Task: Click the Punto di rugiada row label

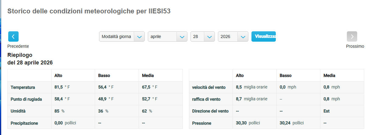Action: tap(27, 99)
